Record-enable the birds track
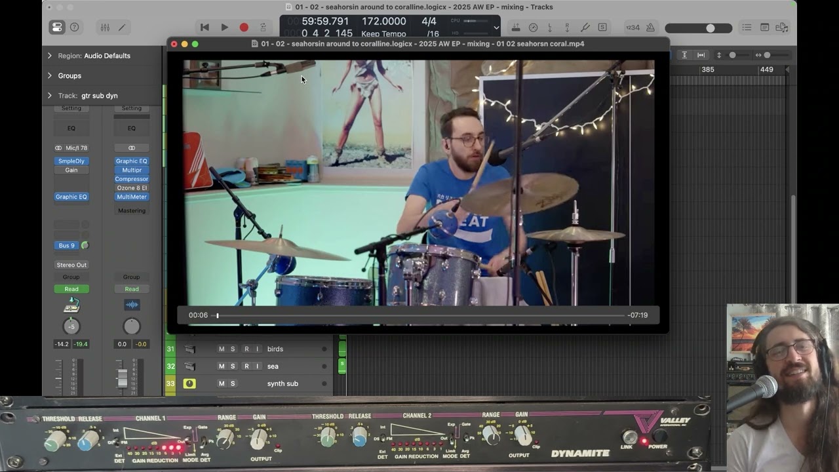The width and height of the screenshot is (839, 472). [x=246, y=349]
